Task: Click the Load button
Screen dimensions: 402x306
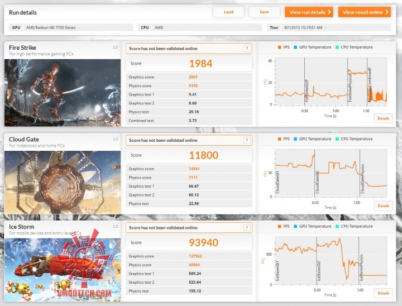Action: (228, 12)
